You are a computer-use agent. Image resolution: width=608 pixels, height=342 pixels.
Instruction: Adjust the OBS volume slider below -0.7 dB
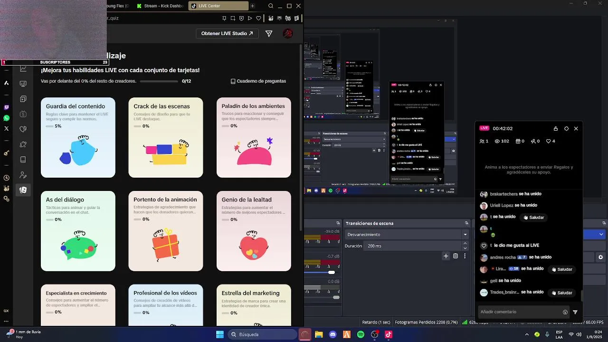(x=332, y=272)
